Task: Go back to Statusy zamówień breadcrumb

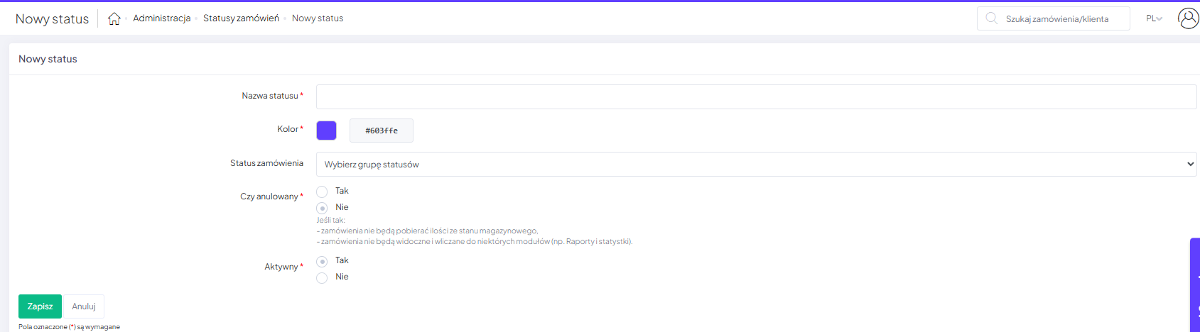Action: click(241, 18)
